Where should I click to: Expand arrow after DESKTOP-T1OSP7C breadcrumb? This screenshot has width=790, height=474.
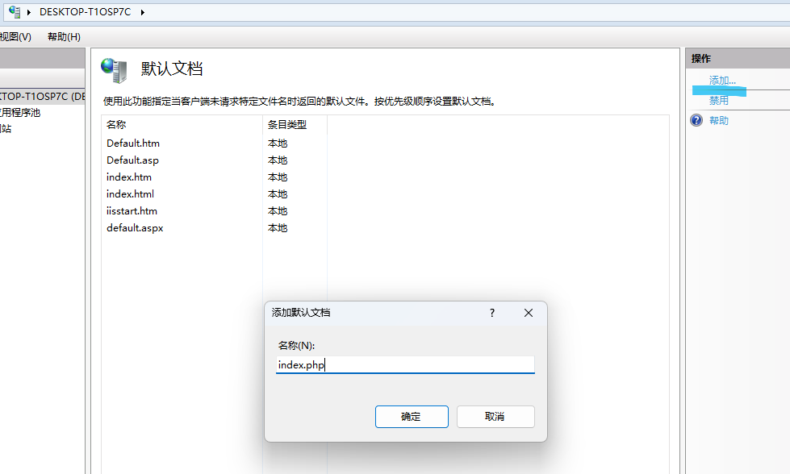(x=143, y=13)
